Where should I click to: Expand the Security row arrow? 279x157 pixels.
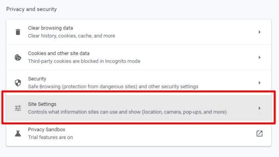pyautogui.click(x=259, y=83)
